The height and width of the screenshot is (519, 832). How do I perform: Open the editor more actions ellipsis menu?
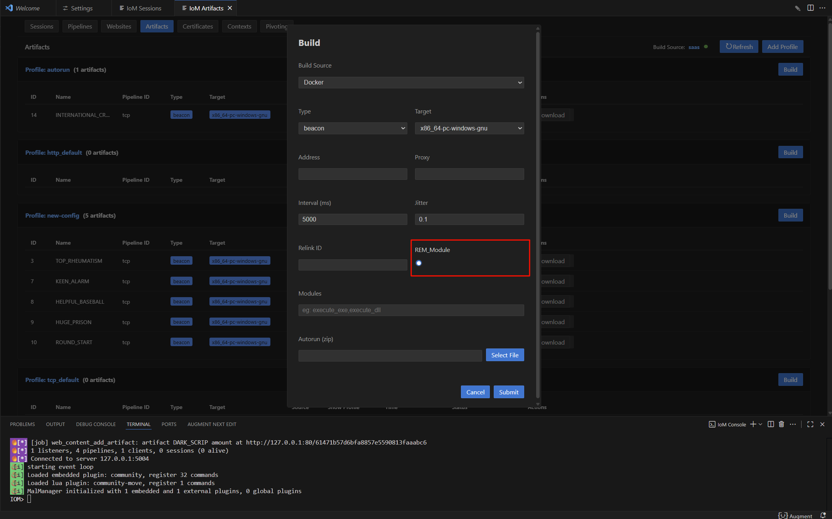click(822, 8)
